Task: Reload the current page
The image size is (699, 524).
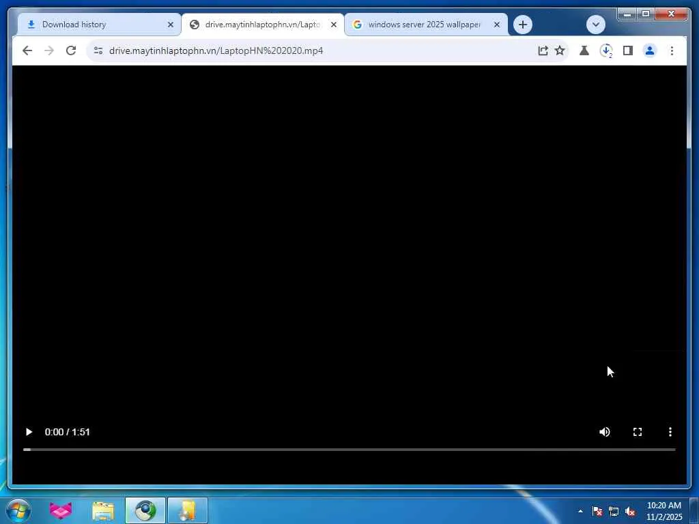Action: (x=71, y=50)
